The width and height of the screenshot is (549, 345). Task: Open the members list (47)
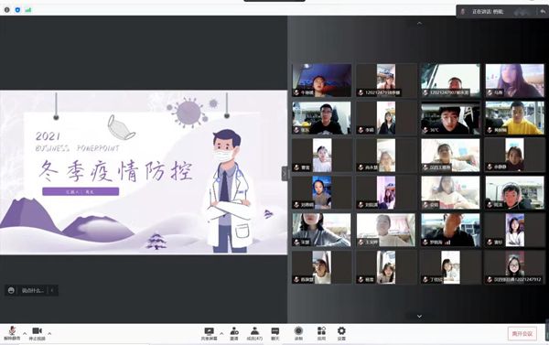254,334
